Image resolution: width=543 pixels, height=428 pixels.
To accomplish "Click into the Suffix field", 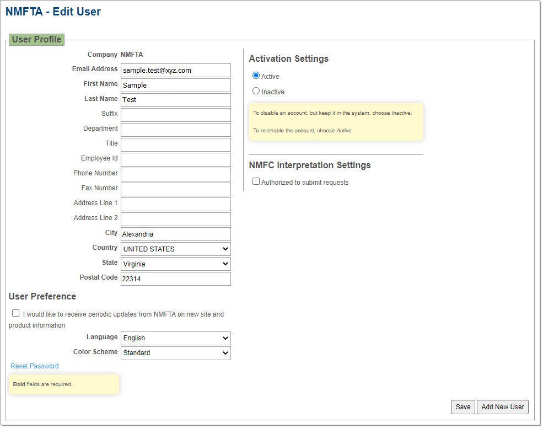I will pyautogui.click(x=175, y=115).
